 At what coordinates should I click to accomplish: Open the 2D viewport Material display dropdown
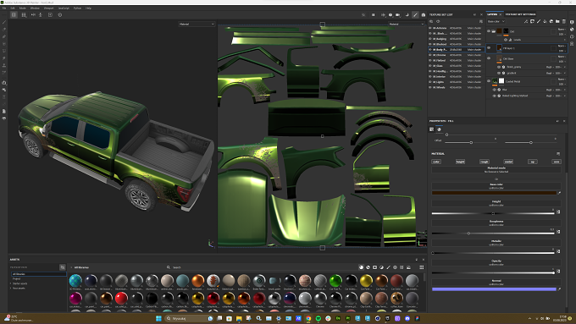click(407, 24)
